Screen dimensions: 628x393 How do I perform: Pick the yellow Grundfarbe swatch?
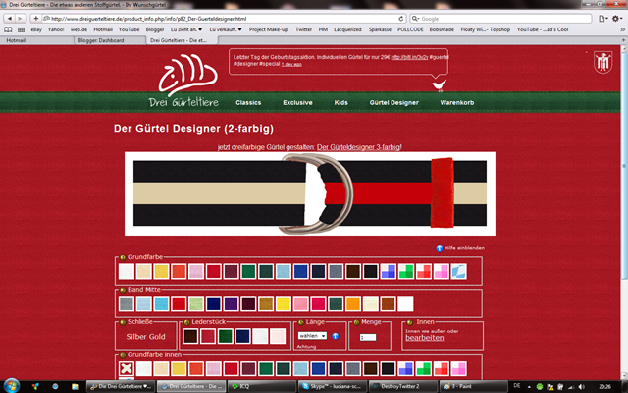pyautogui.click(x=161, y=271)
